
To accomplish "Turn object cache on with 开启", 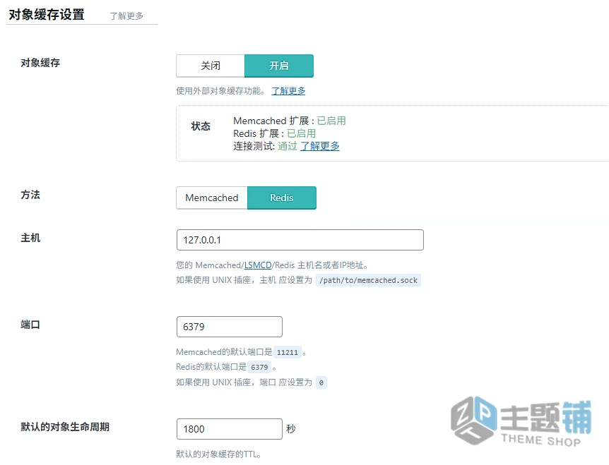I will 279,66.
